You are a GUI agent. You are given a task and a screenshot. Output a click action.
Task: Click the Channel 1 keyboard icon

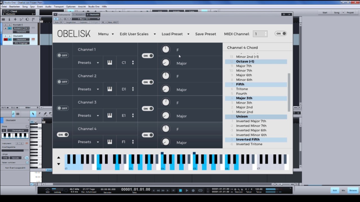click(x=110, y=63)
